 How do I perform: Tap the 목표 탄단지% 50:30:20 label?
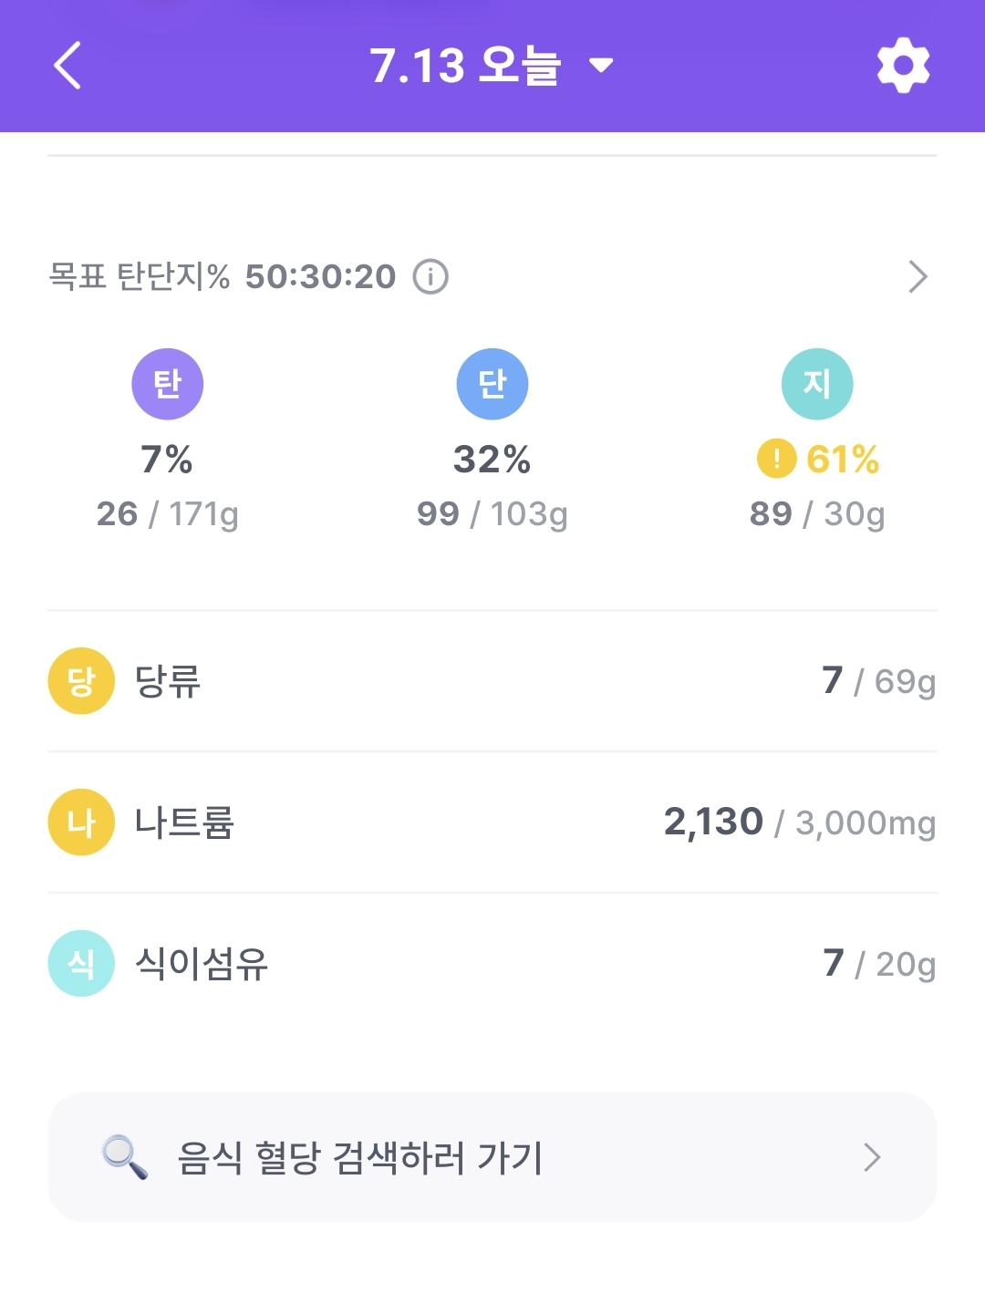[x=223, y=276]
